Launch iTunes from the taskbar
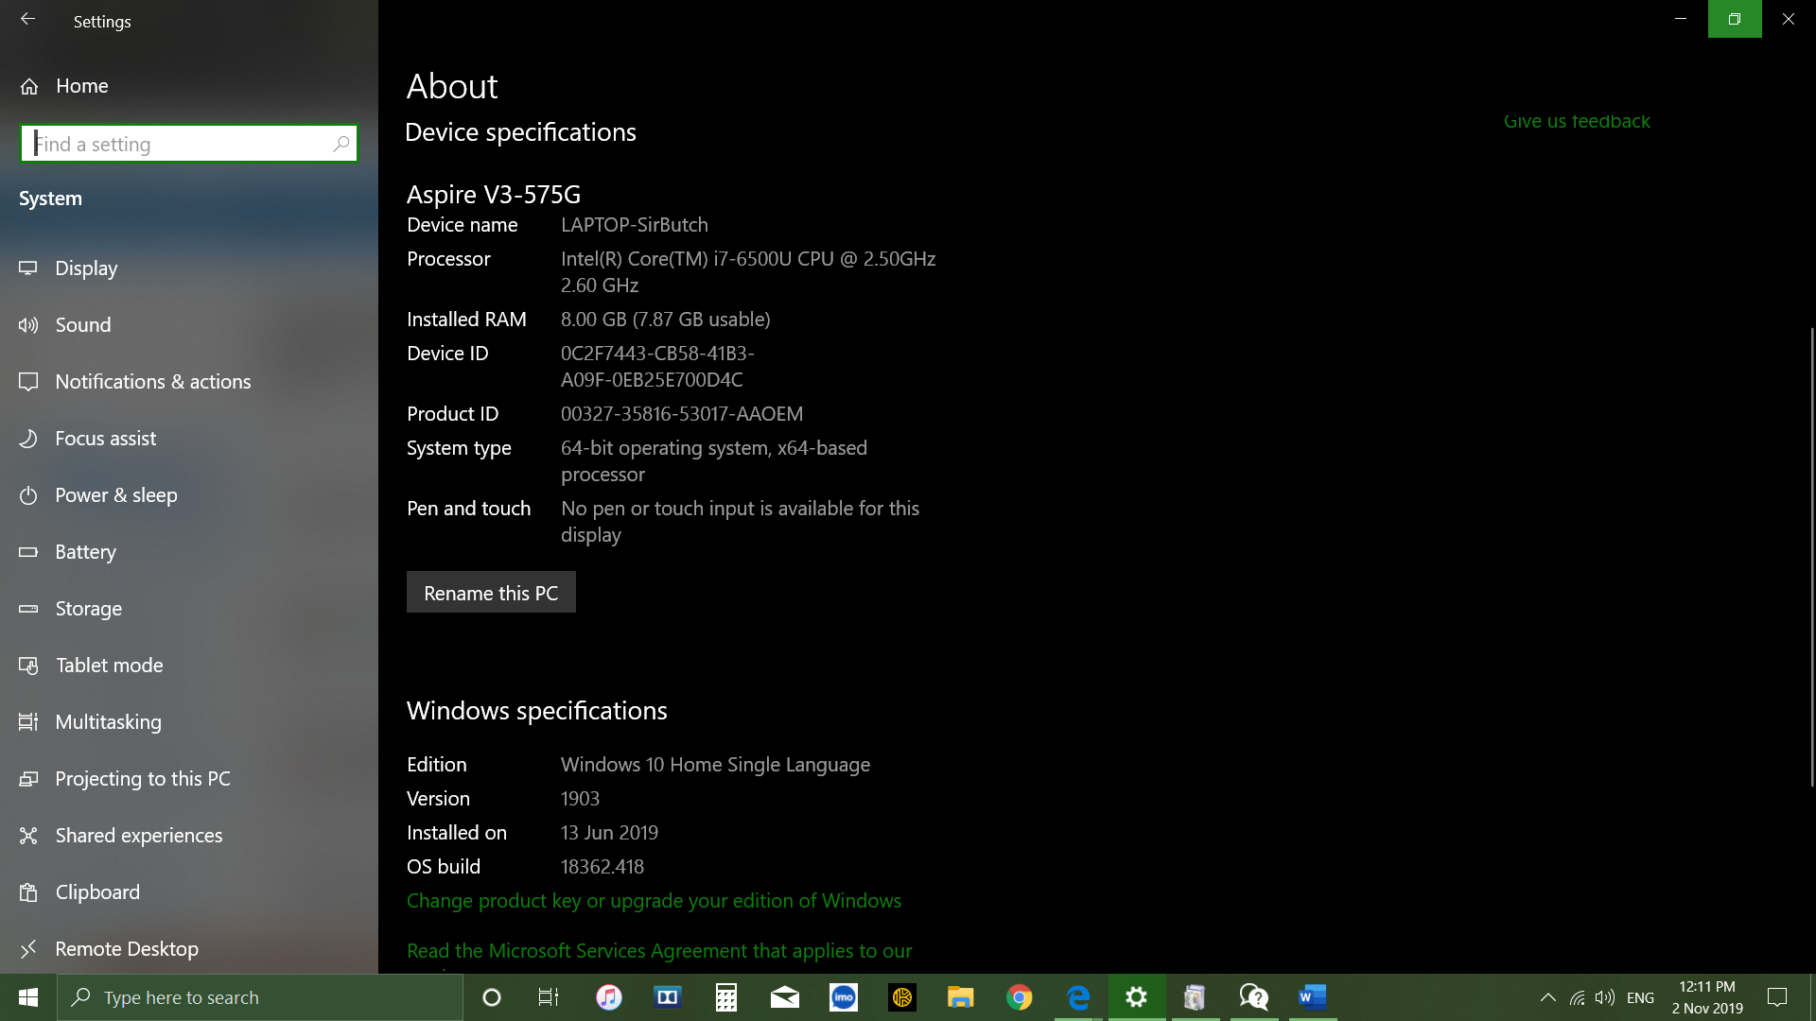 click(608, 997)
